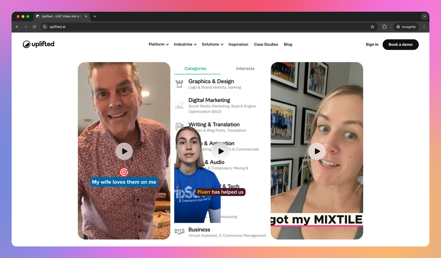The width and height of the screenshot is (441, 258).
Task: Play the Fiverr video in the middle
Action: tap(220, 151)
